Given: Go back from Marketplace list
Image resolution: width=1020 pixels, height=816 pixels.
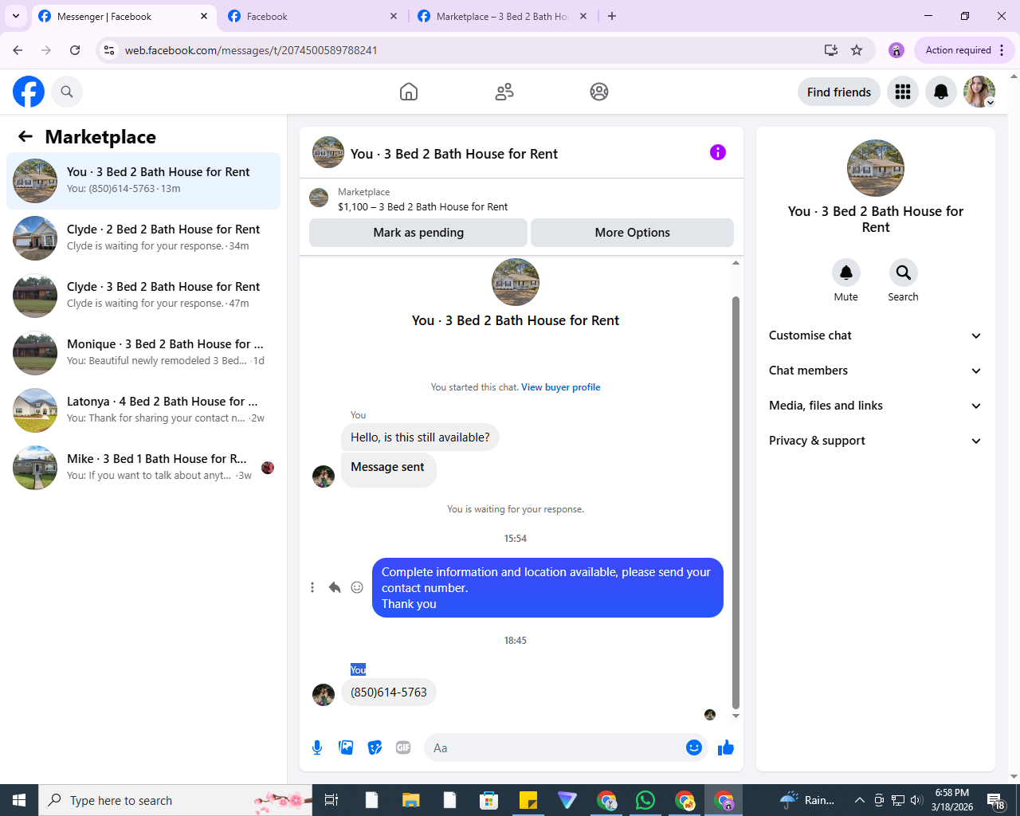Looking at the screenshot, I should tap(25, 136).
